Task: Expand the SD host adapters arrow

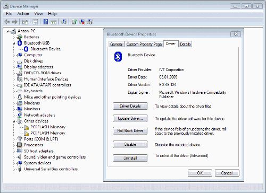Action: click(x=14, y=151)
